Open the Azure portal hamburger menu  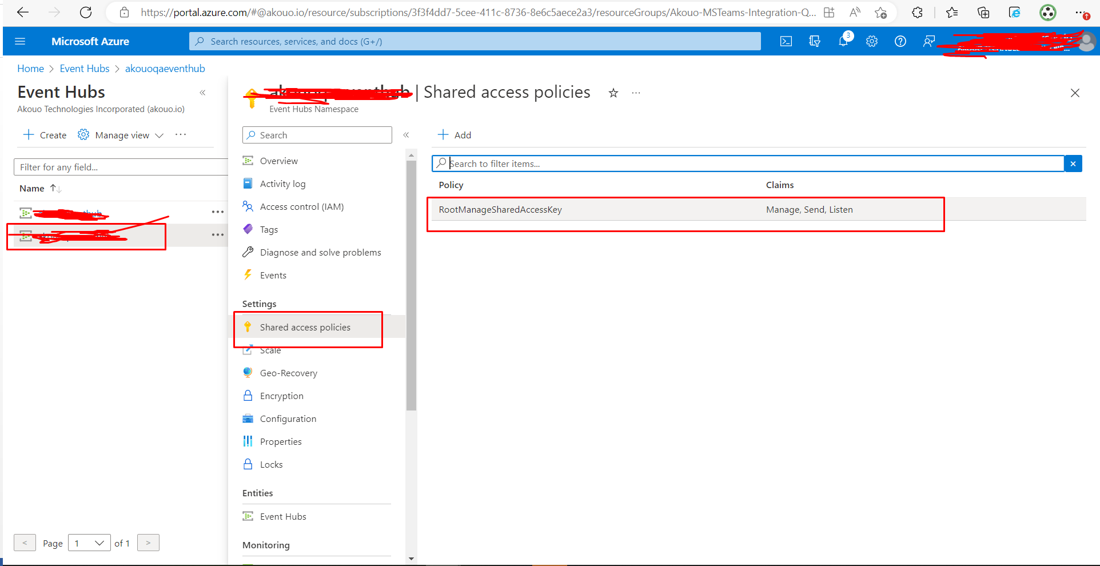(x=20, y=41)
